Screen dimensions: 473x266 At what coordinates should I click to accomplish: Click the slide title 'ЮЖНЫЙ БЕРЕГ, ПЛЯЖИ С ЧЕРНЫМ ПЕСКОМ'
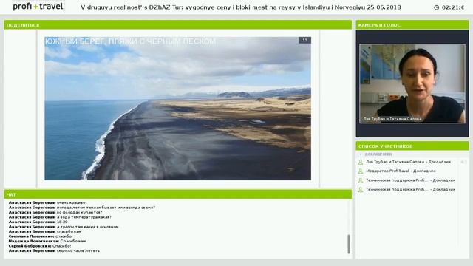click(x=130, y=41)
